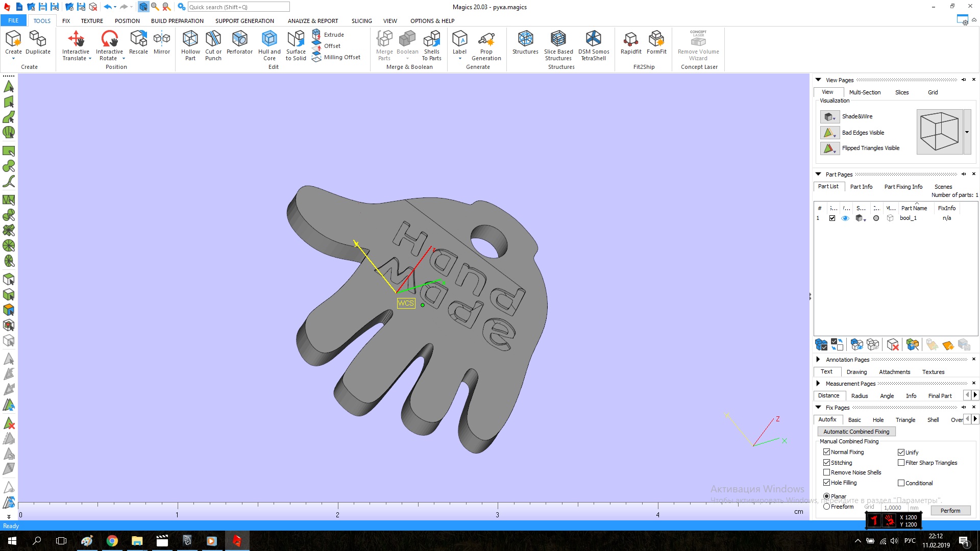Click Automatic Combined Fixing button

click(856, 432)
